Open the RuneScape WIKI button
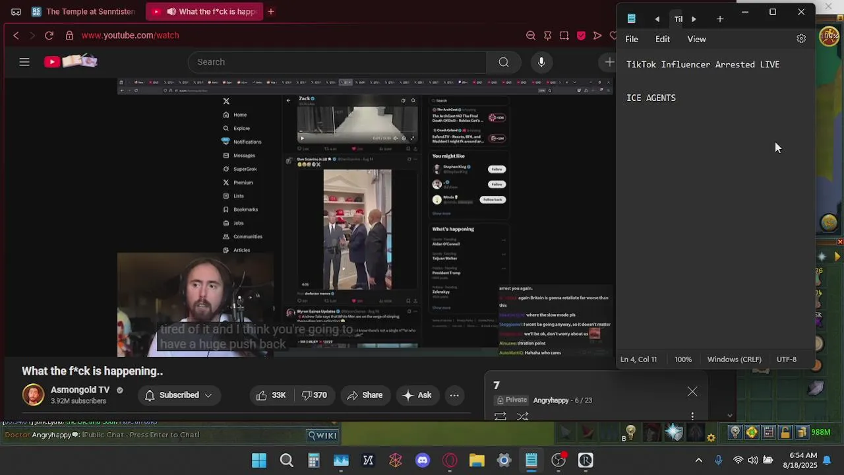844x475 pixels. (x=322, y=435)
